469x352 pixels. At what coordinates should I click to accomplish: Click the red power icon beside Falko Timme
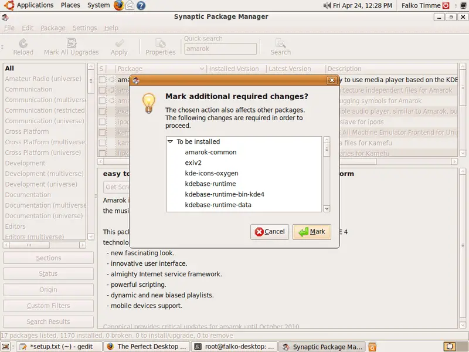coord(446,5)
